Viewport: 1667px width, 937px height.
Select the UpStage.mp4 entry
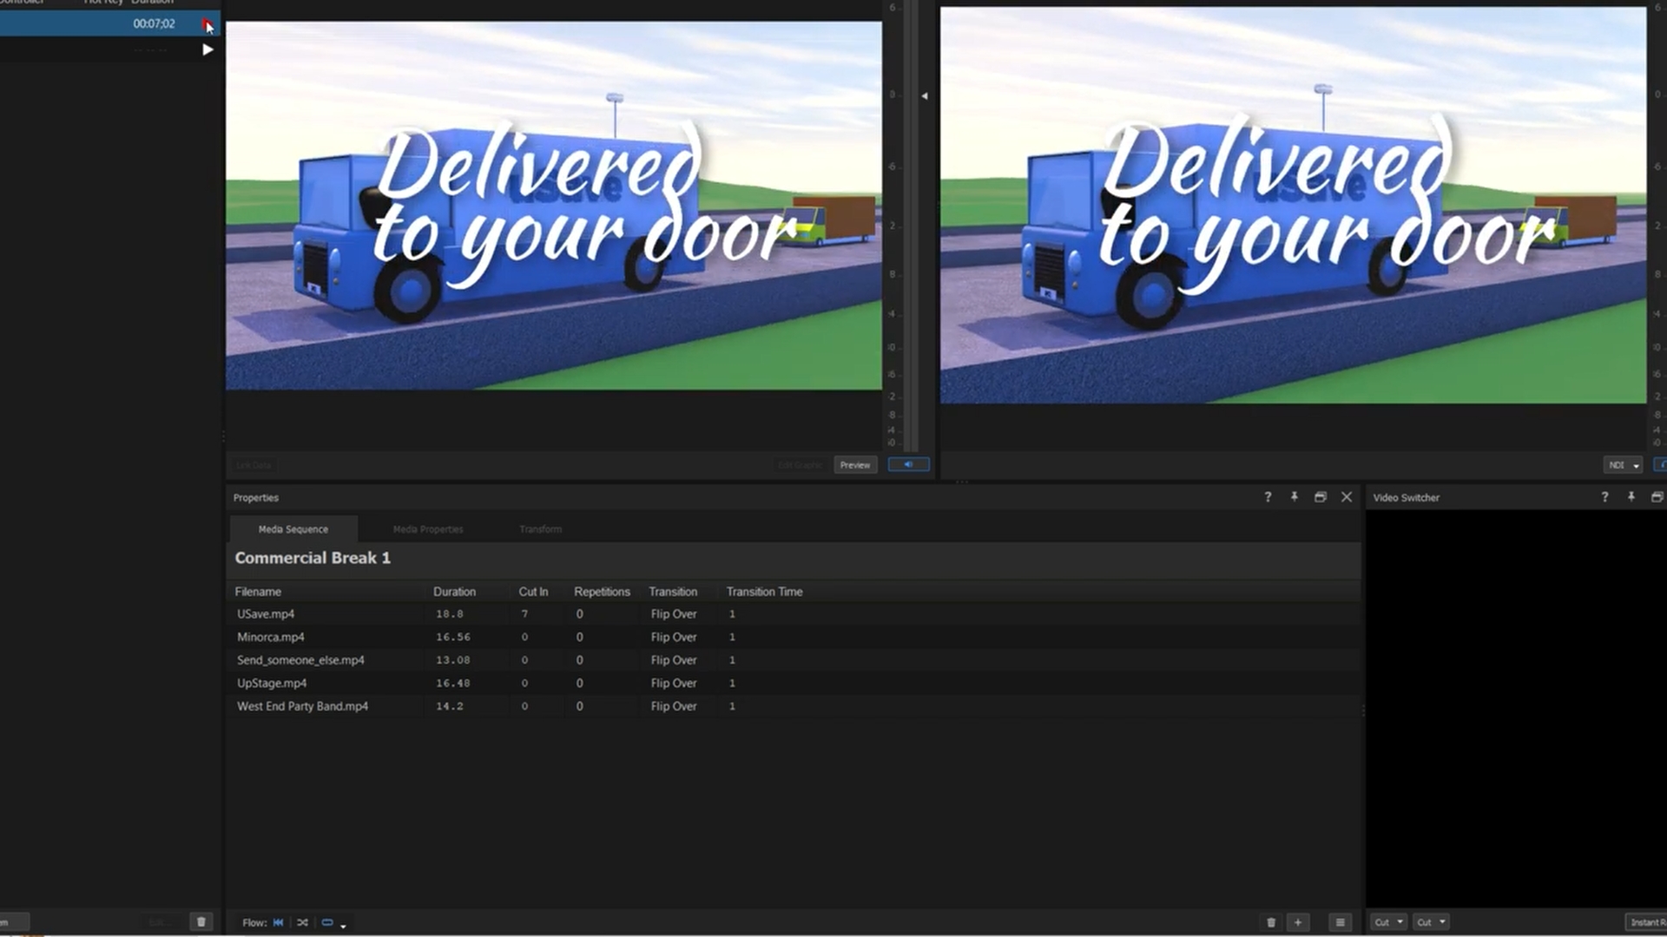(x=272, y=684)
